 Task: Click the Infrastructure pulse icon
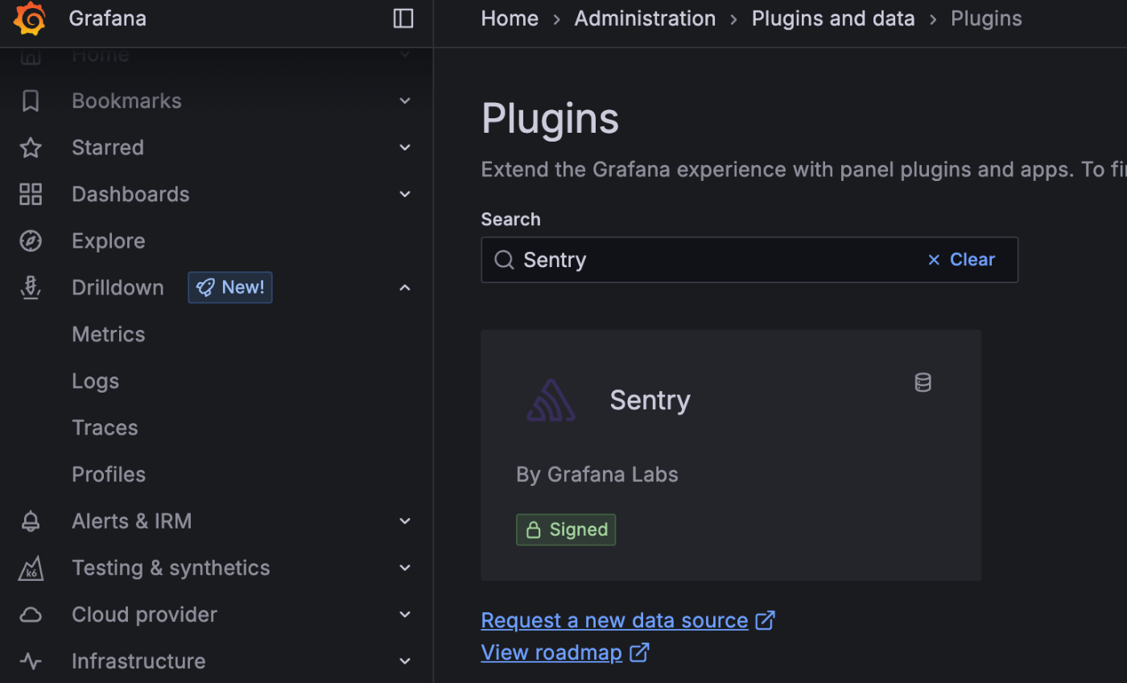[31, 661]
